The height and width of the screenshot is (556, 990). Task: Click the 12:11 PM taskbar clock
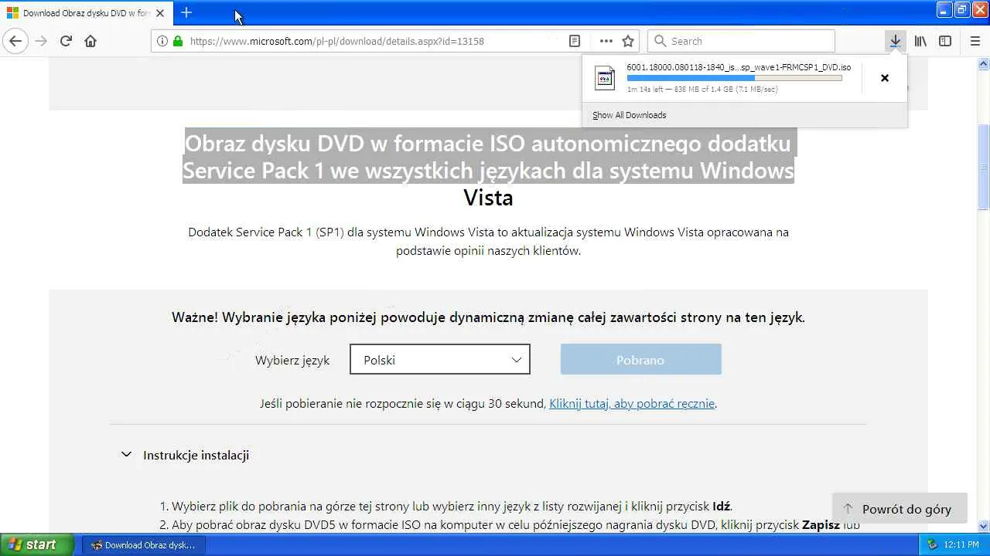coord(961,544)
